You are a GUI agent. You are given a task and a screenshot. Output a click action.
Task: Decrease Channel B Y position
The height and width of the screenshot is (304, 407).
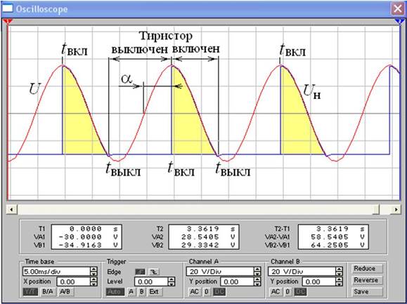[339, 284]
